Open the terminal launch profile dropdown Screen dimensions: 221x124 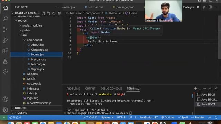point(199,89)
